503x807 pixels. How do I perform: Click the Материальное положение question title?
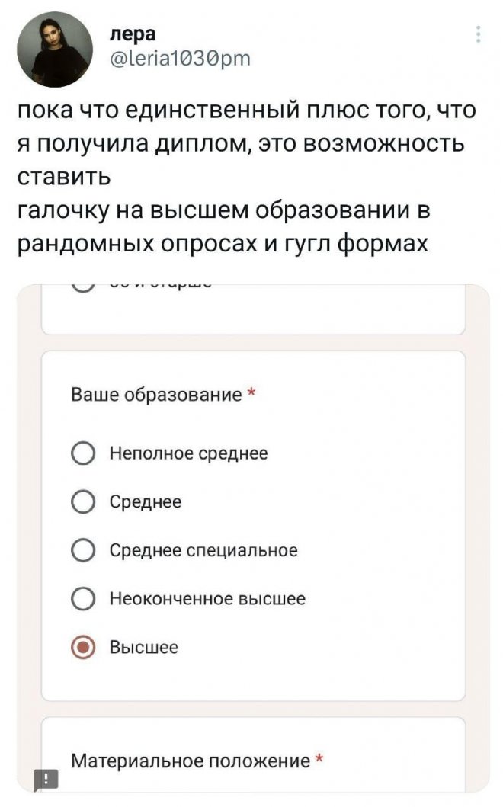[x=191, y=760]
